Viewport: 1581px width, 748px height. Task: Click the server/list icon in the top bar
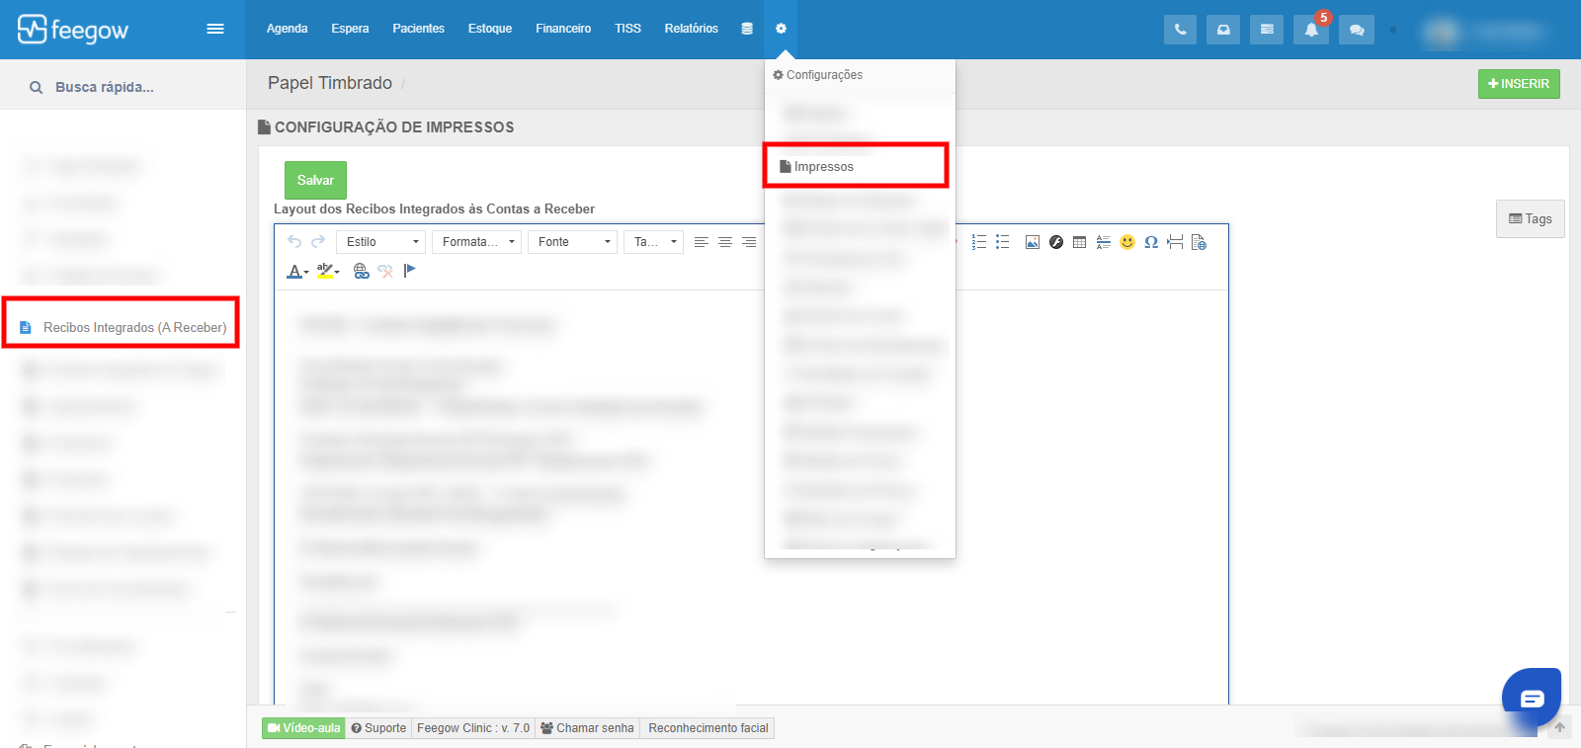1267,30
